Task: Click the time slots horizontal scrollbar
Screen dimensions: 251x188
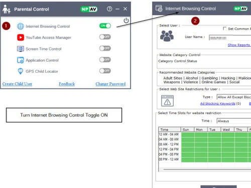Action: click(207, 169)
